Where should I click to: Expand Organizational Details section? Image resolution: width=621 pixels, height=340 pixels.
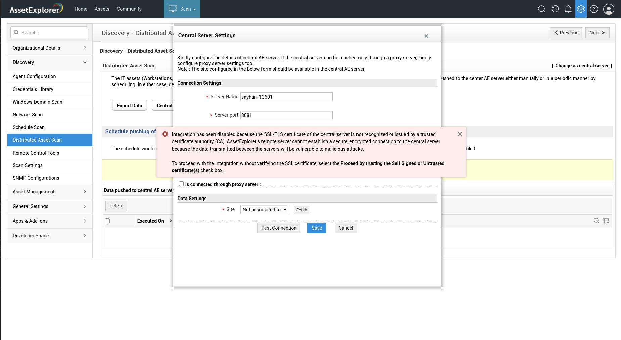[50, 48]
